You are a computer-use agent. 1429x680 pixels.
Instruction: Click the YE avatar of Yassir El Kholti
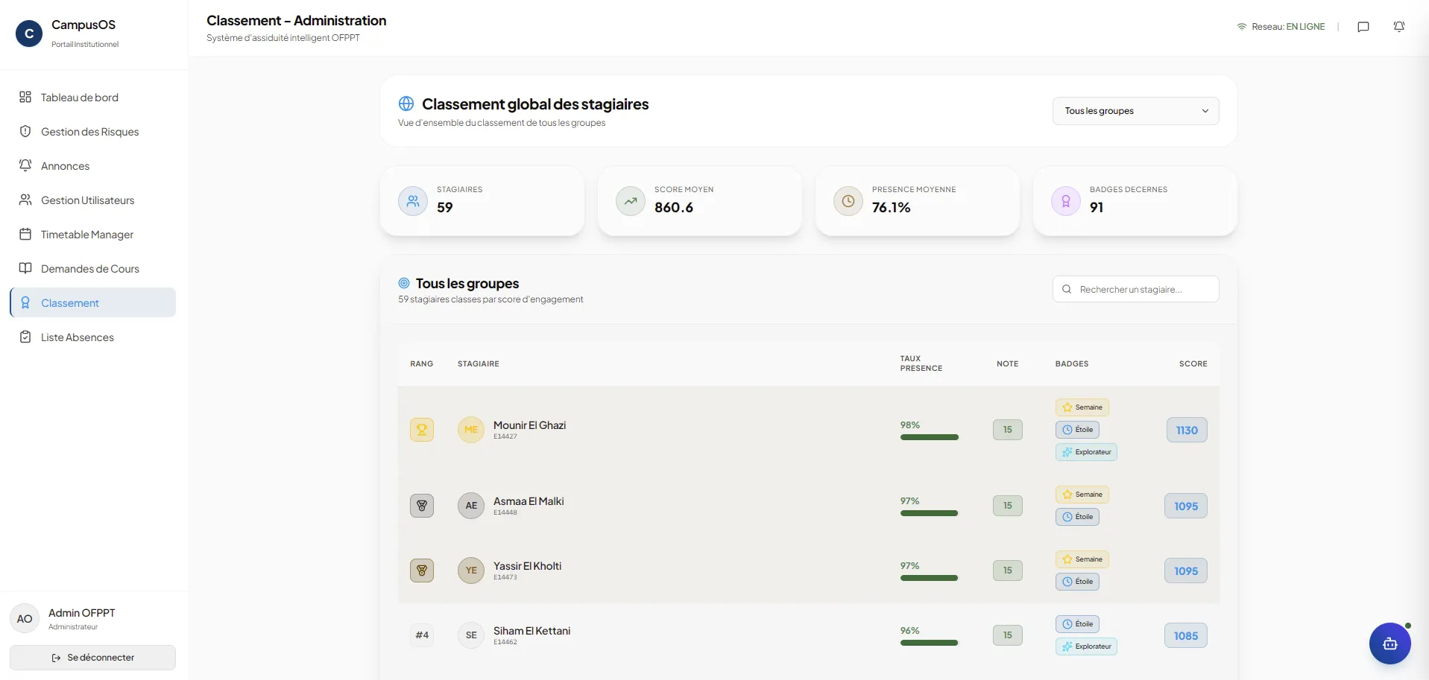471,571
